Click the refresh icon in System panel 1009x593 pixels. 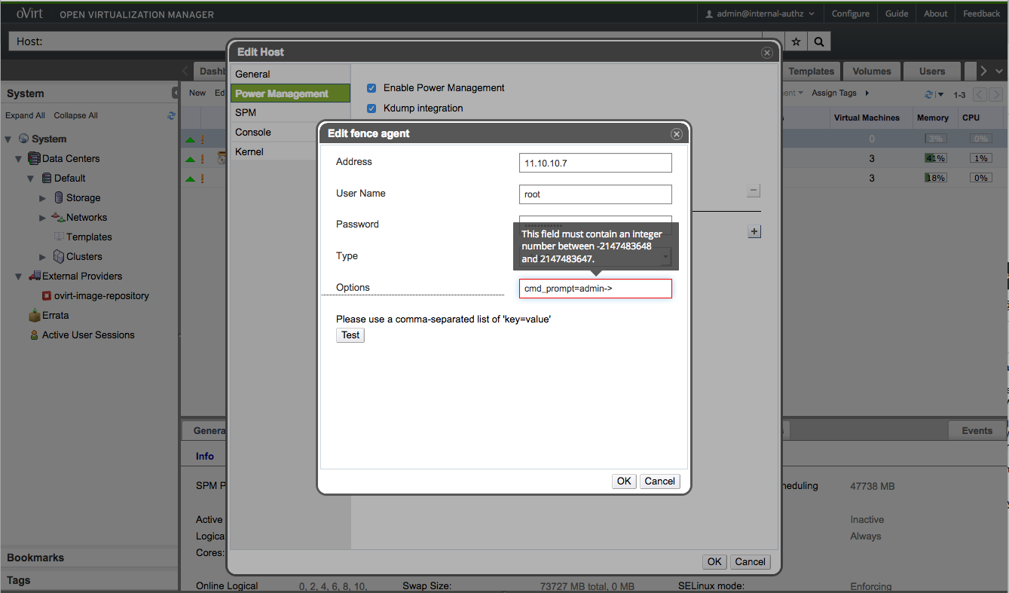[172, 115]
